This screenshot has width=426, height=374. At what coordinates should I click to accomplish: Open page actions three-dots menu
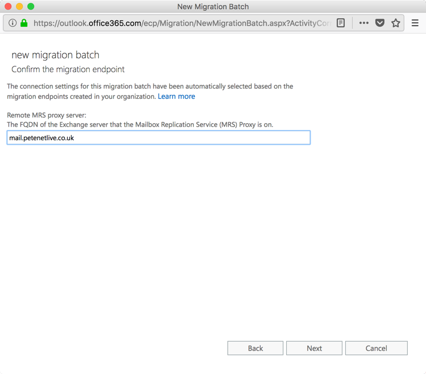[x=364, y=23]
